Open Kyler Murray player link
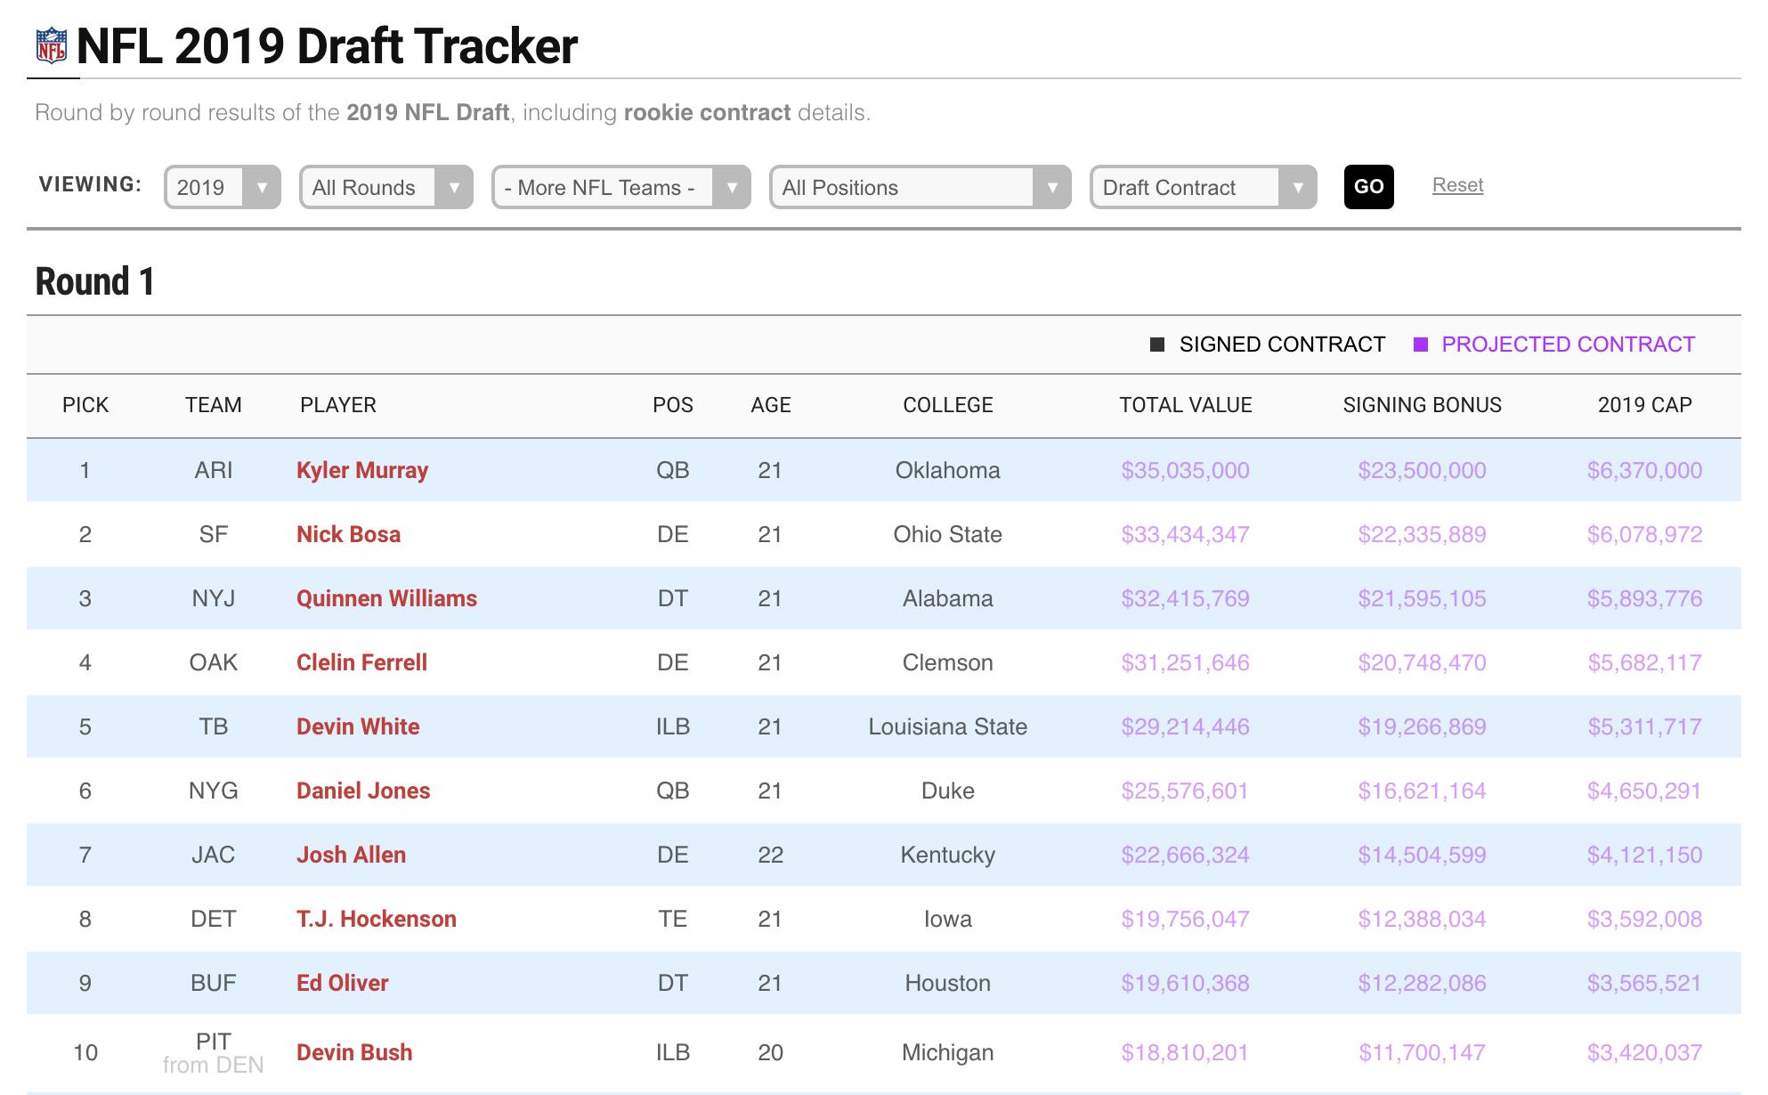This screenshot has width=1768, height=1095. 362,470
